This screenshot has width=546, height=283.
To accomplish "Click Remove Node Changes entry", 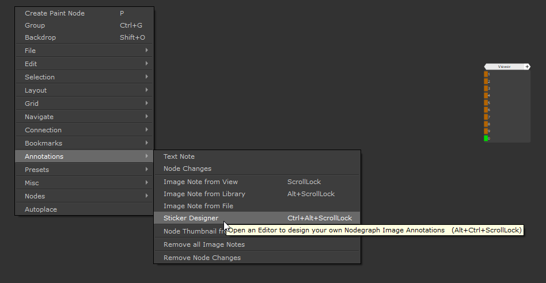I will point(202,258).
